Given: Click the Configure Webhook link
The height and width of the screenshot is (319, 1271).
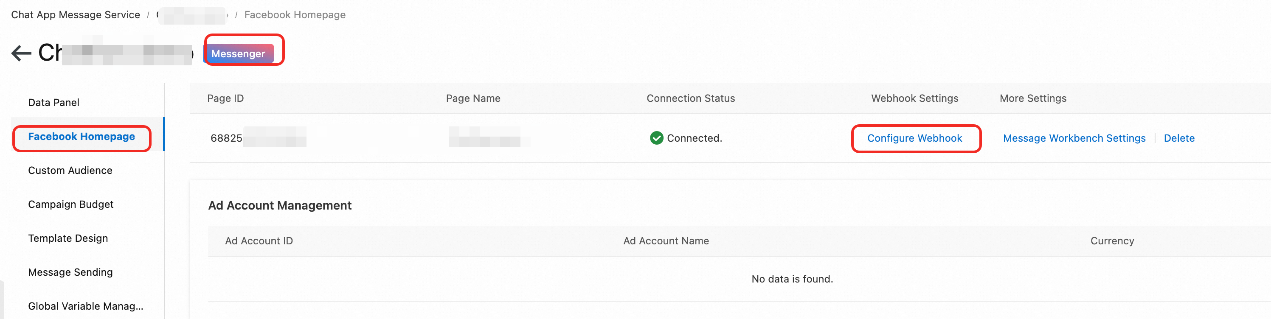Looking at the screenshot, I should 914,139.
